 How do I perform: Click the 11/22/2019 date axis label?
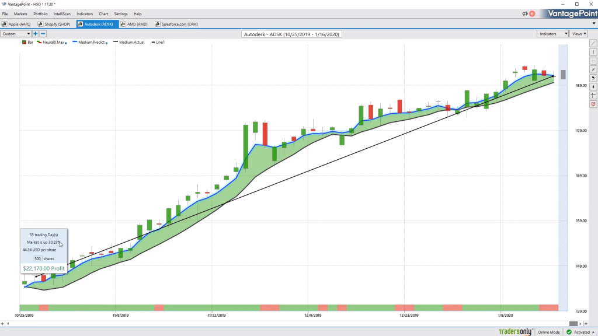point(217,316)
